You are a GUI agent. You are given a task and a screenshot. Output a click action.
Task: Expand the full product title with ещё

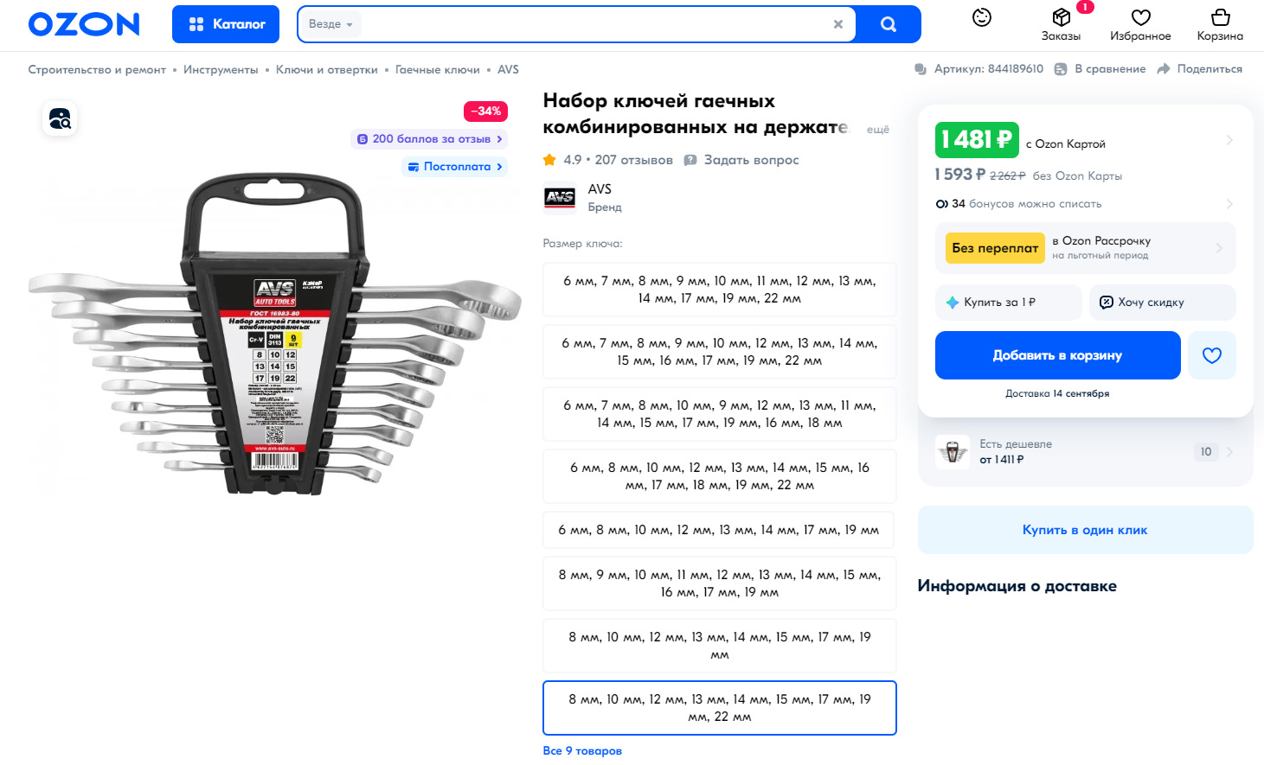[877, 129]
